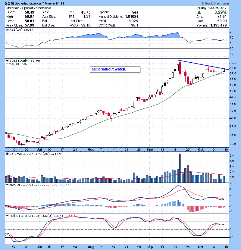Click the 'Bid Size:' field label
This screenshot has height=250, width=241.
coord(49,25)
